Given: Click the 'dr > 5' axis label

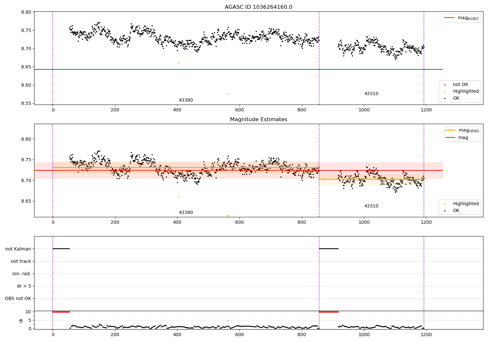Looking at the screenshot, I should [24, 286].
